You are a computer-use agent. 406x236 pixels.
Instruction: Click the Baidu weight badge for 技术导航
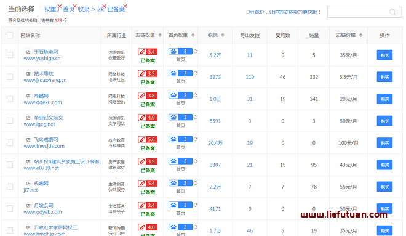[x=180, y=73]
